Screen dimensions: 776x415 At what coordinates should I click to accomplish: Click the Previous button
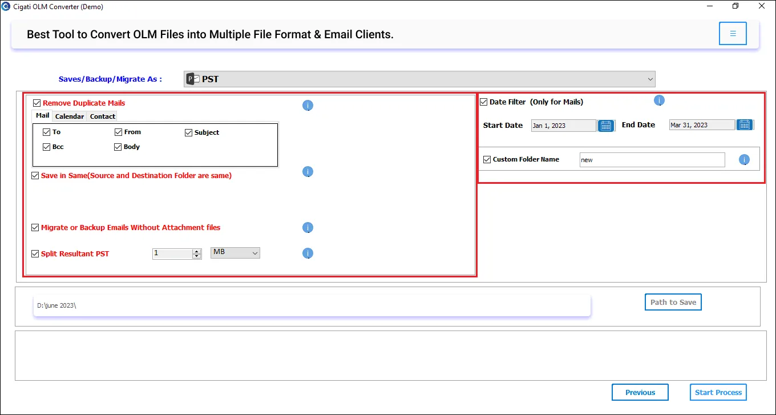point(640,392)
